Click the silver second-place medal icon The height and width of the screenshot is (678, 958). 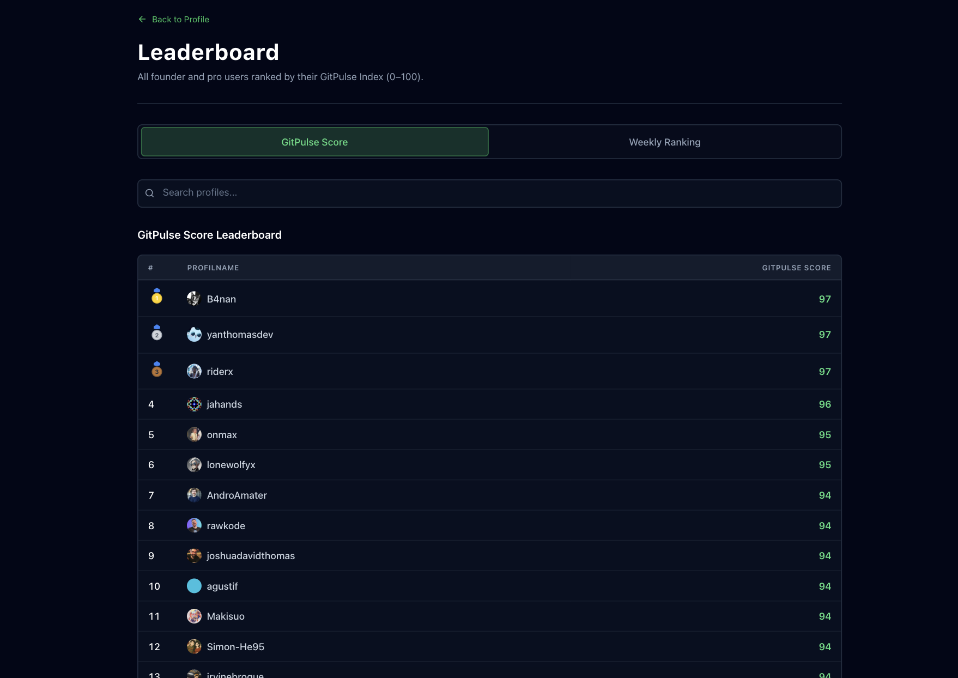click(157, 333)
